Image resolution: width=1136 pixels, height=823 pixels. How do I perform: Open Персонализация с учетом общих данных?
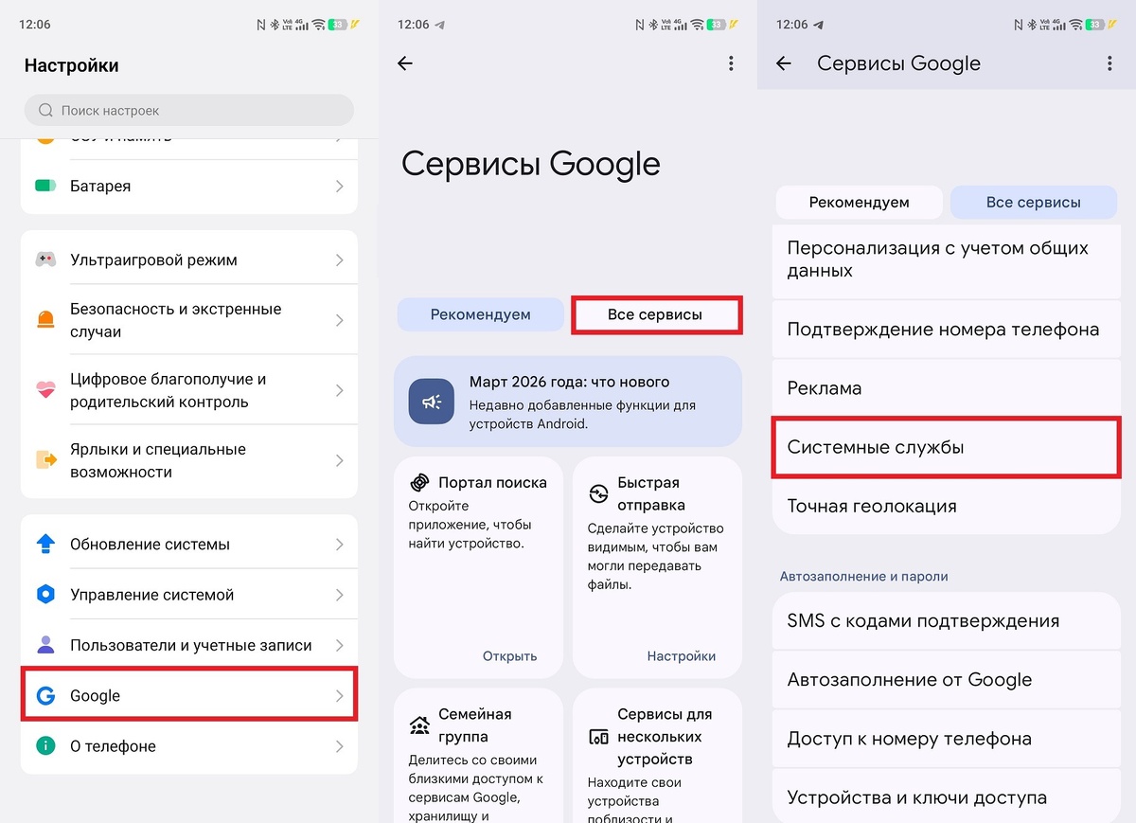[947, 259]
